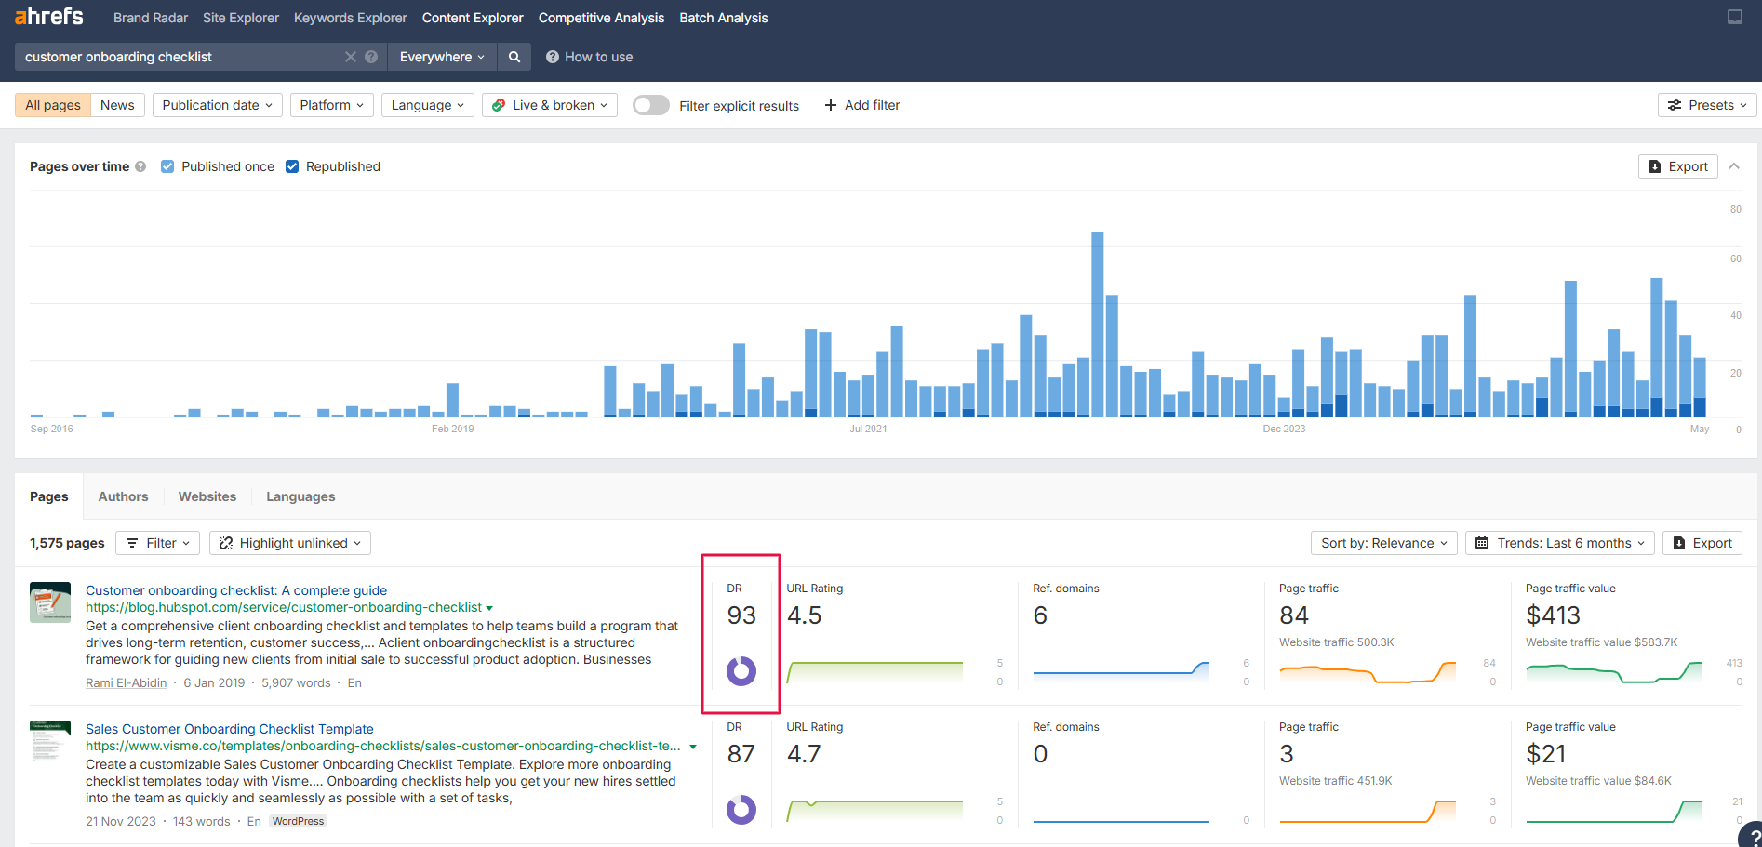Click the DR 87 donut chart icon
1762x847 pixels.
pyautogui.click(x=741, y=810)
